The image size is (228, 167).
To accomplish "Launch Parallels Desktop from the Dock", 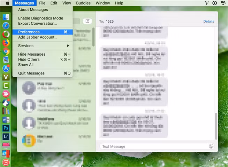I will coord(6,154).
